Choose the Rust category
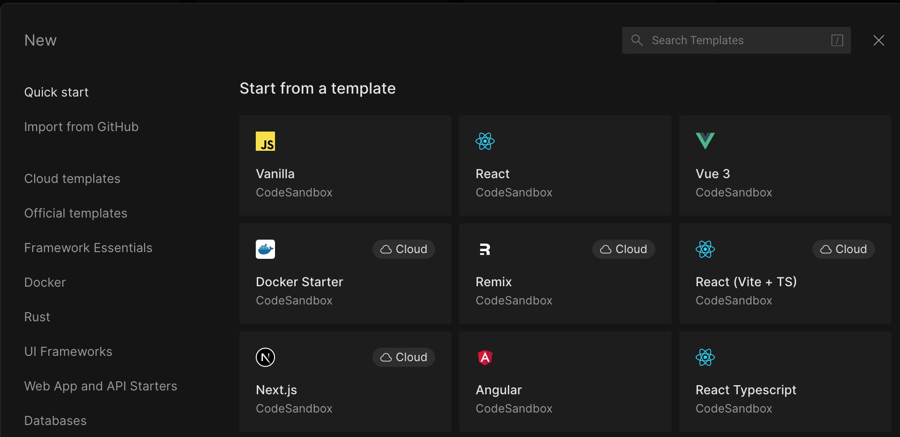Image resolution: width=900 pixels, height=437 pixels. (37, 317)
